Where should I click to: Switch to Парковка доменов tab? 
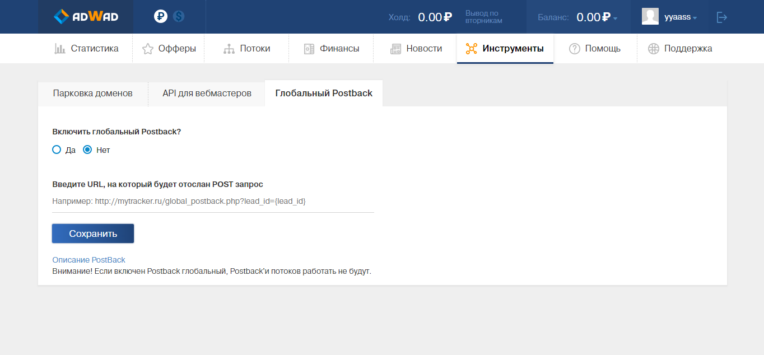[x=93, y=94]
